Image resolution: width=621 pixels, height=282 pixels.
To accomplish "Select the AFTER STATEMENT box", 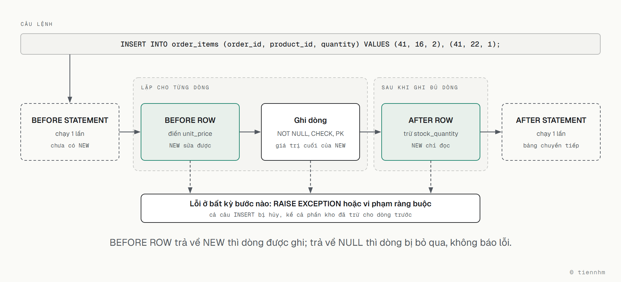I will (x=551, y=132).
